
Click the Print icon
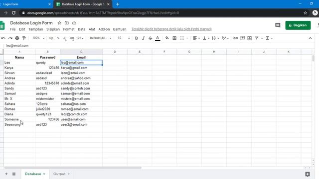(x=17, y=38)
